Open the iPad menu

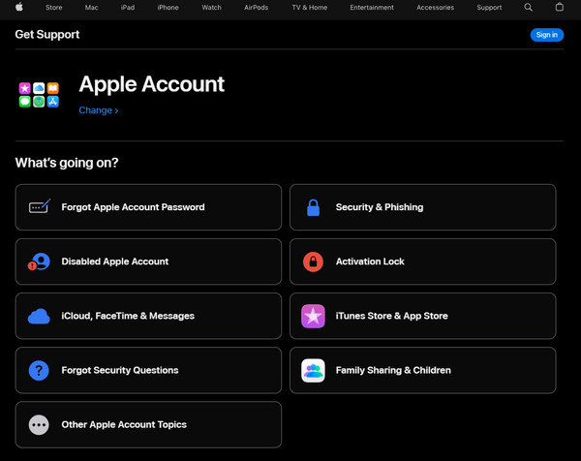pos(128,8)
